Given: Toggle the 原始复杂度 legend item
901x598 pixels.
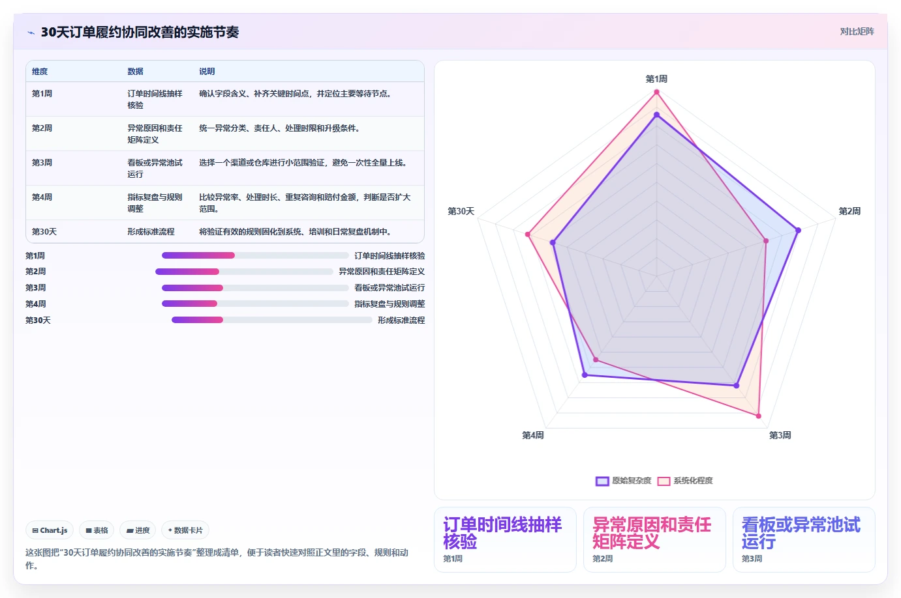Looking at the screenshot, I should coord(623,481).
